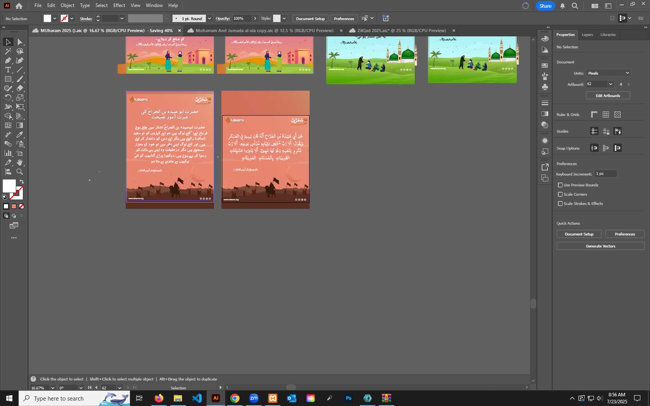The height and width of the screenshot is (406, 650).
Task: Open the 3 pt. Round brush dropdown
Action: pos(209,19)
